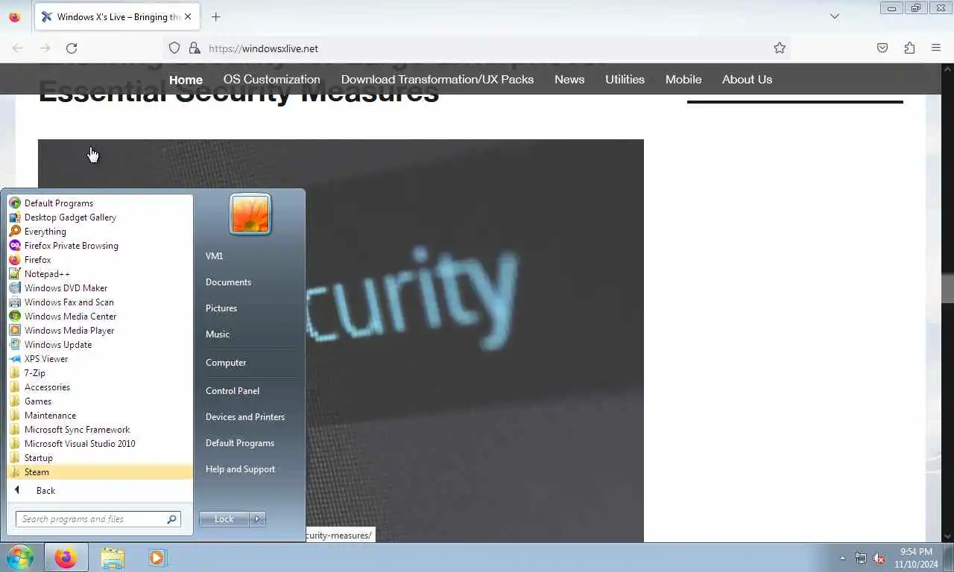Screen dimensions: 954x572
Task: Save page to Pocket
Action: pyautogui.click(x=882, y=48)
